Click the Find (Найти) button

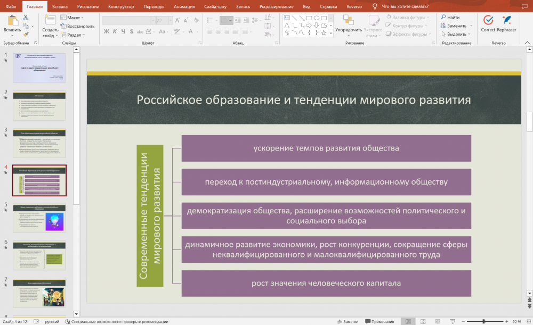[450, 17]
